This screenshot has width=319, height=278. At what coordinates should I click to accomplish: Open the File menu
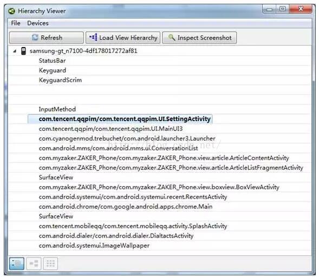click(x=16, y=23)
